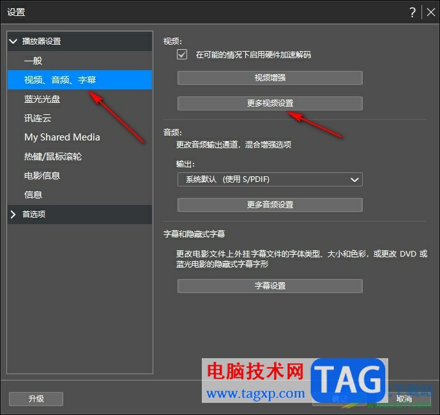Click the 取消 button
The width and height of the screenshot is (440, 415).
[404, 399]
